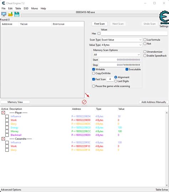The image size is (169, 192).
Task: Open the Edit menu
Action: [10, 9]
